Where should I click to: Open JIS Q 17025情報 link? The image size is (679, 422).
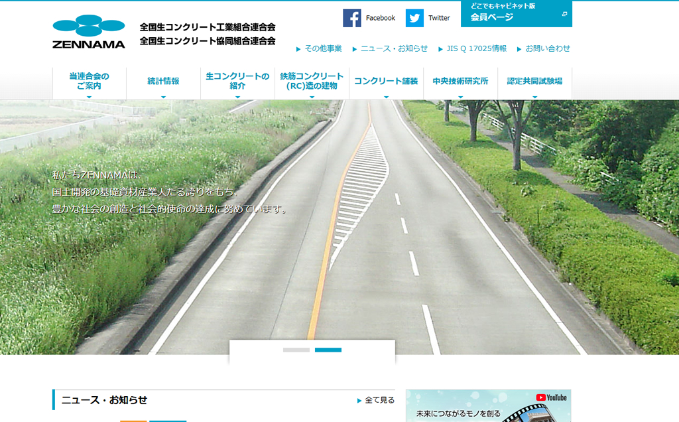point(476,48)
